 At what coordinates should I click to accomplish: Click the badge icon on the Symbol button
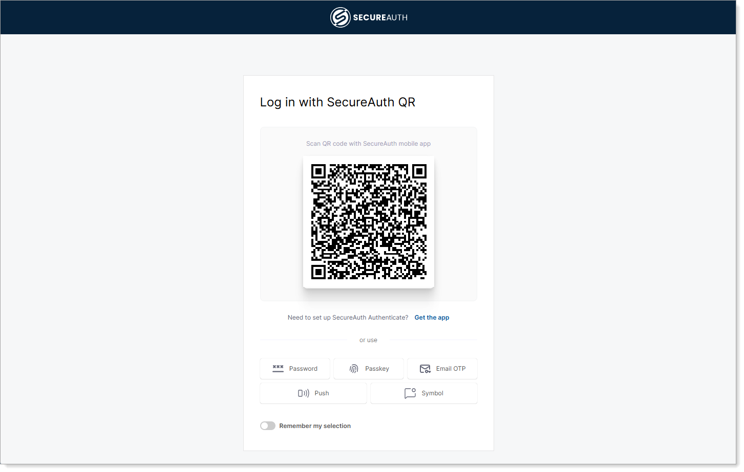click(410, 393)
